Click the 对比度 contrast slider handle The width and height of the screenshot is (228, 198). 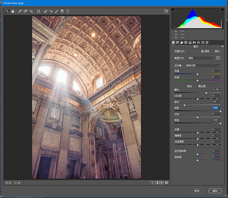197,99
